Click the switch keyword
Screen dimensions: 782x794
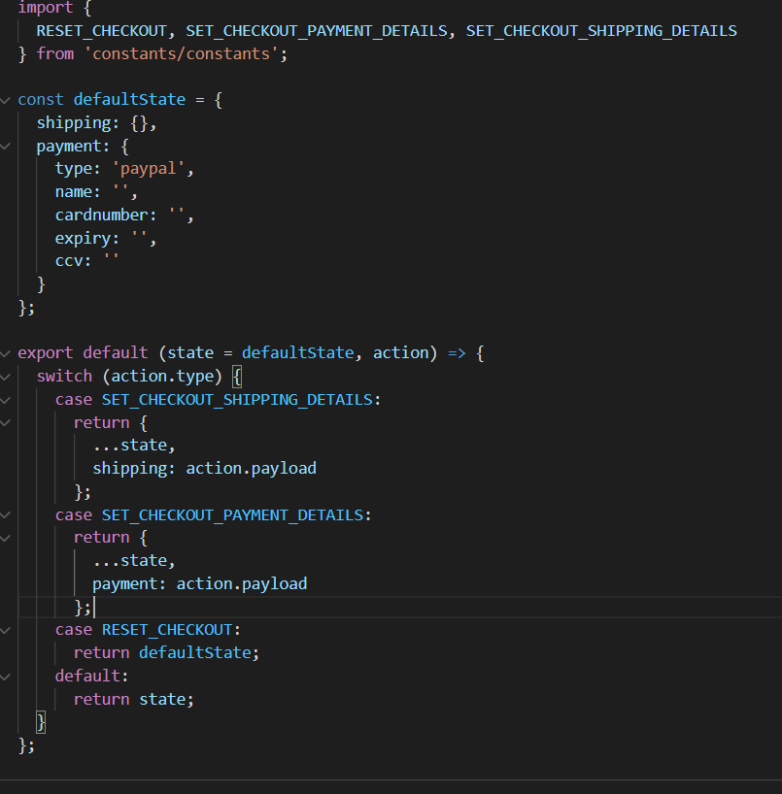coord(64,377)
